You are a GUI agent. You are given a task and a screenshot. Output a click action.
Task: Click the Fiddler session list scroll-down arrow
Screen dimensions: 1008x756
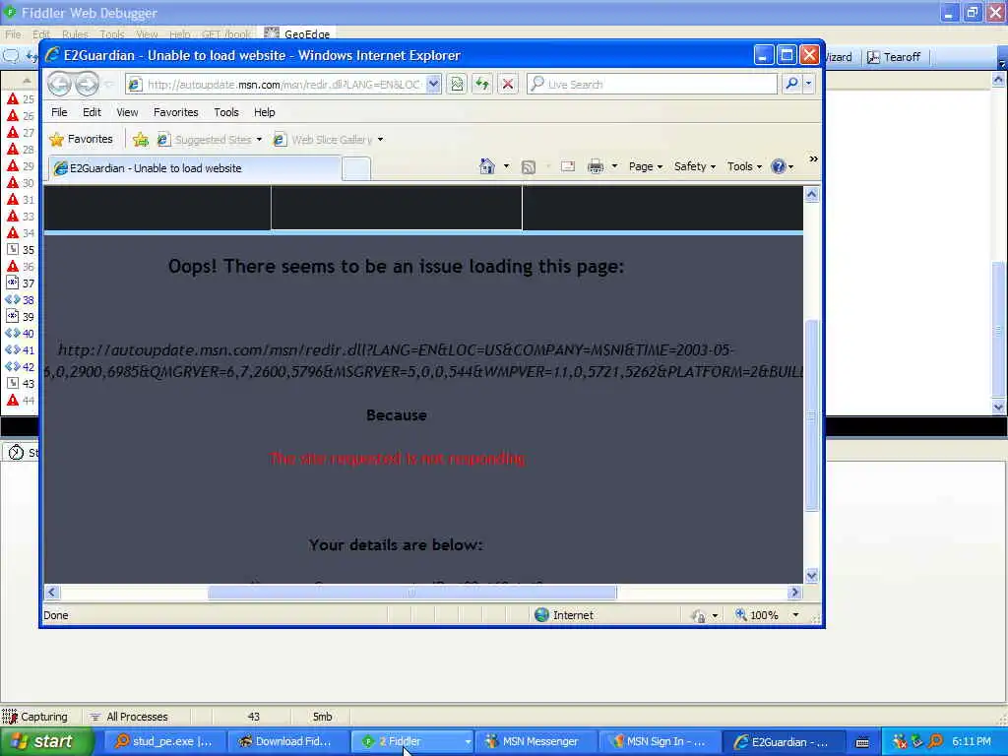(998, 406)
